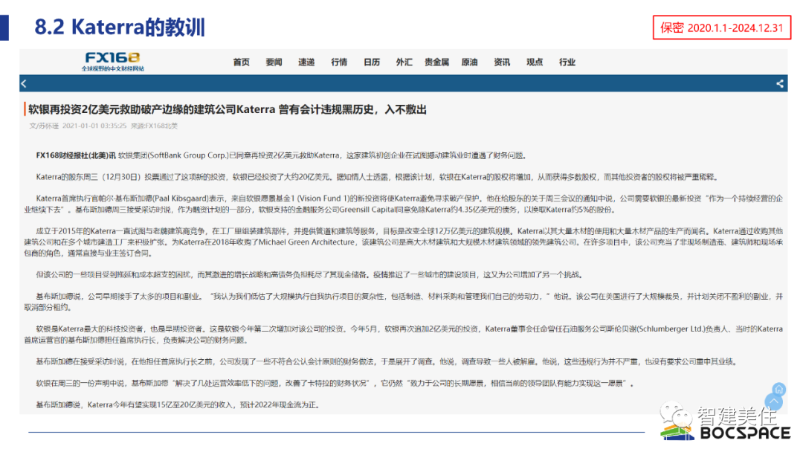Viewport: 803px width, 452px height.
Task: Open the share icon on the right
Action: pos(779,83)
